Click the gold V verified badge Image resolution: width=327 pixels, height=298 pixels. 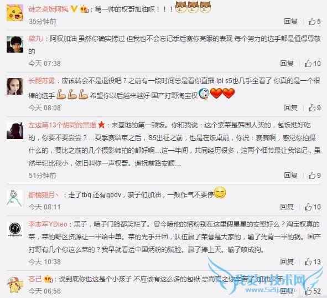tap(74, 9)
